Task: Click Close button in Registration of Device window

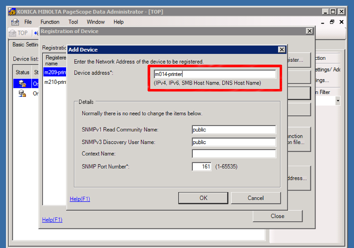Action: point(277,216)
